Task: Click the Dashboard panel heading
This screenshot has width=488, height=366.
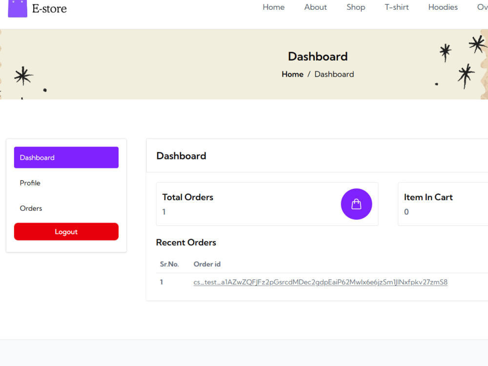Action: pyautogui.click(x=181, y=156)
